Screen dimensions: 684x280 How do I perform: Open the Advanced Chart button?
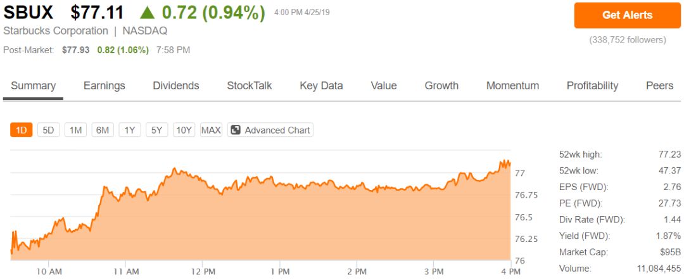(270, 130)
